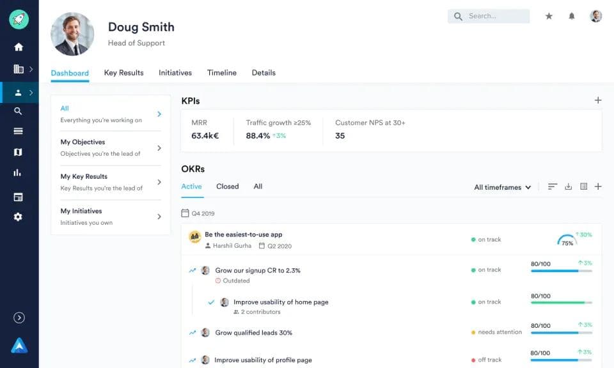Click progress bar for Grow our signup CR
Viewport: 614px width, 368px height.
(561, 271)
